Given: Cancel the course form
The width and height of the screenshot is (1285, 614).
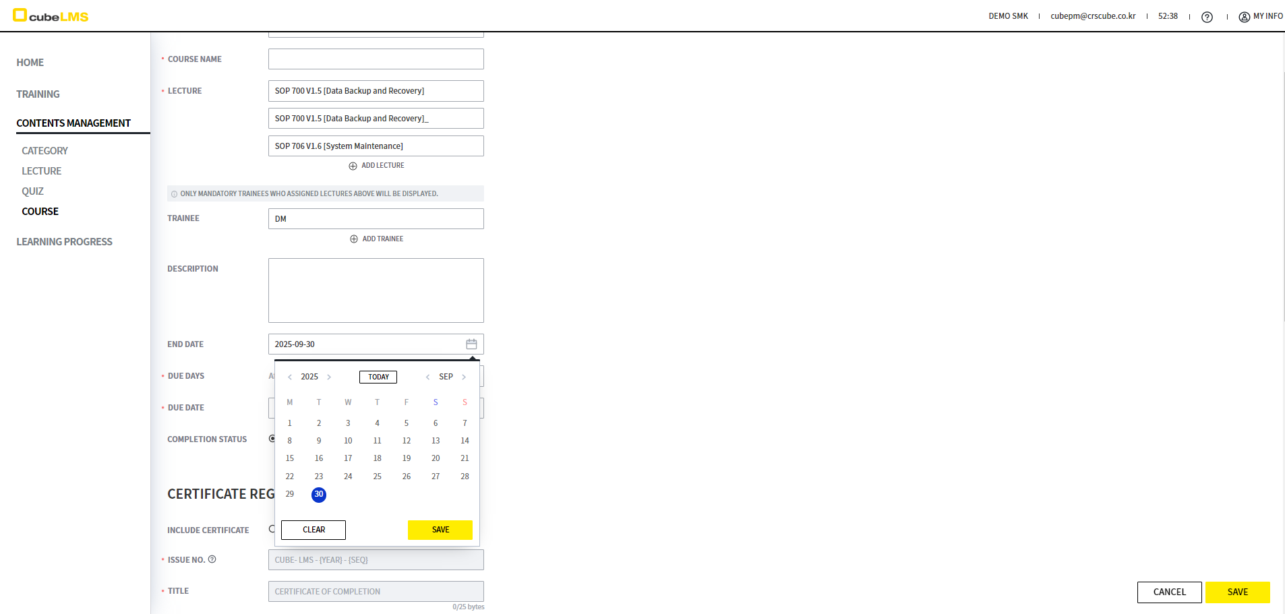Looking at the screenshot, I should pyautogui.click(x=1169, y=592).
